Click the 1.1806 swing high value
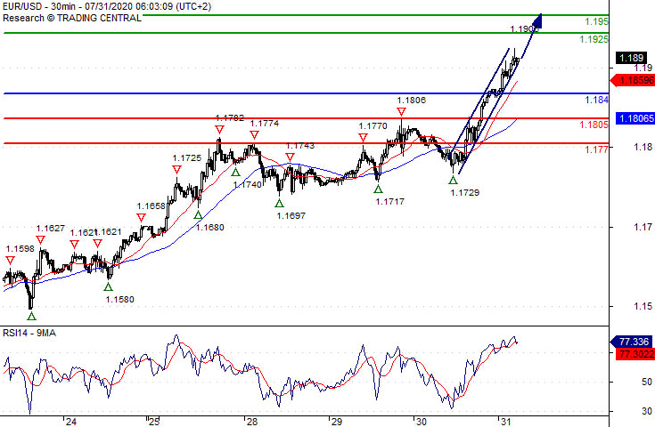 pos(412,100)
